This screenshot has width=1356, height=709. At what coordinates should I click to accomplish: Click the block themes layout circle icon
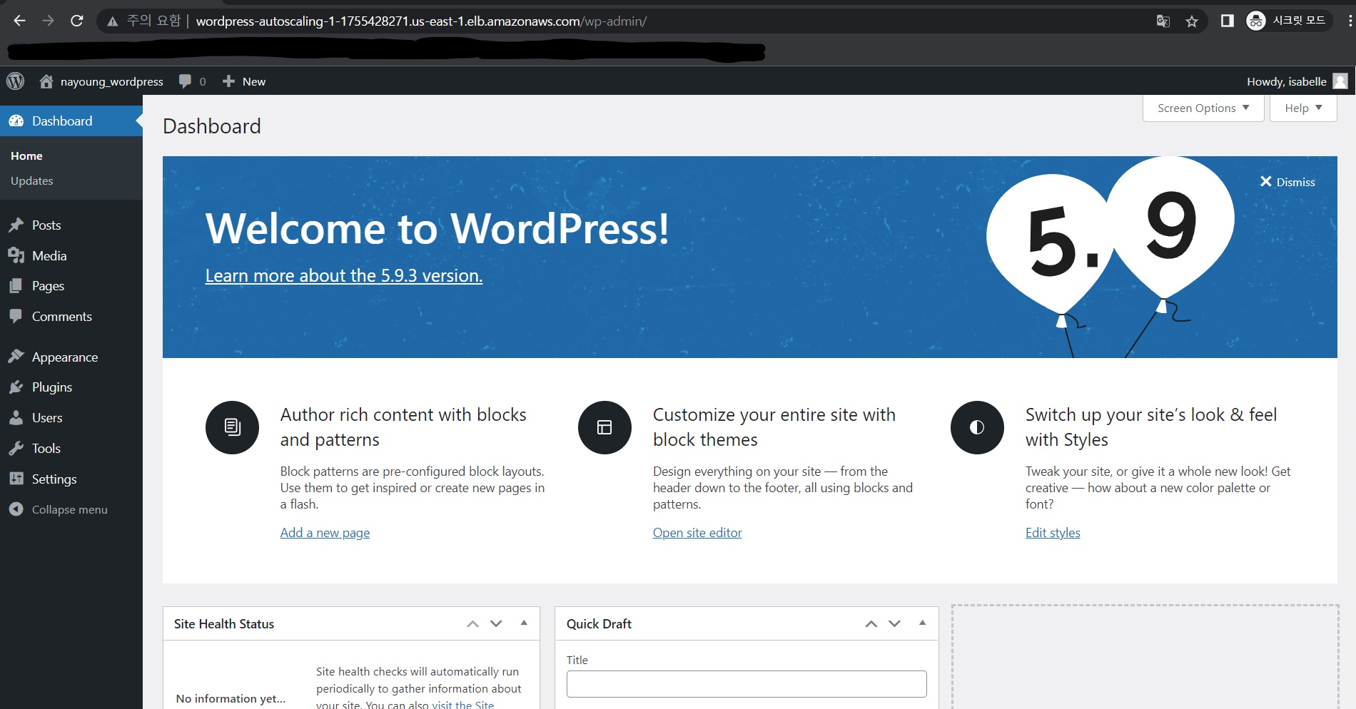[604, 427]
